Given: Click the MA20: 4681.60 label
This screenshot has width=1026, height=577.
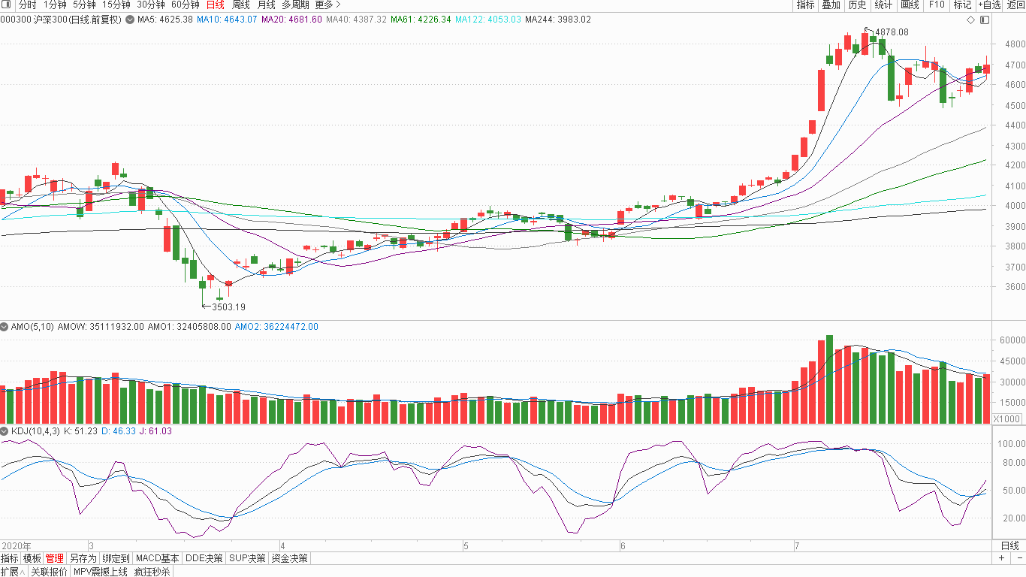Looking at the screenshot, I should tap(291, 20).
